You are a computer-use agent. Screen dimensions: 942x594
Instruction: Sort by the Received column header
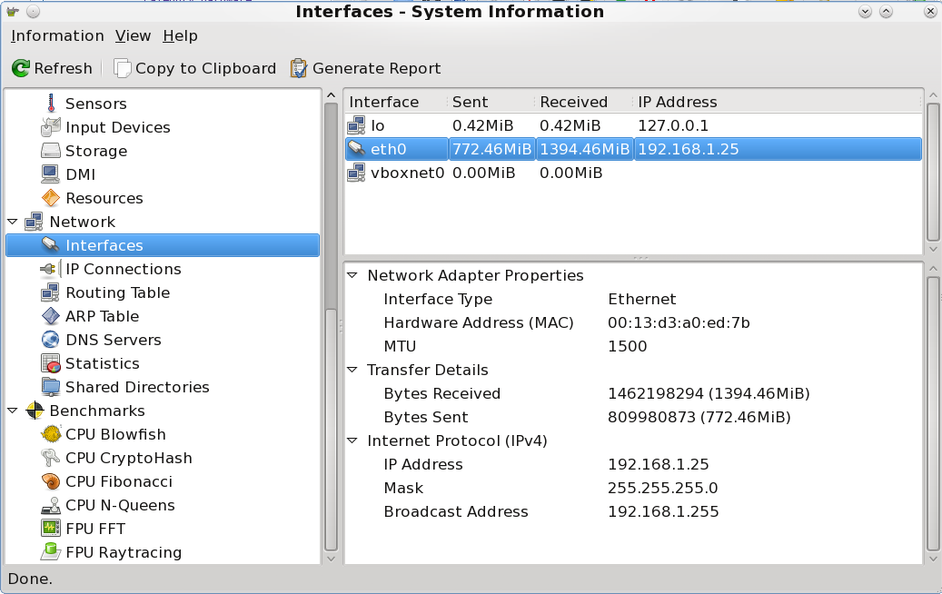tap(573, 102)
